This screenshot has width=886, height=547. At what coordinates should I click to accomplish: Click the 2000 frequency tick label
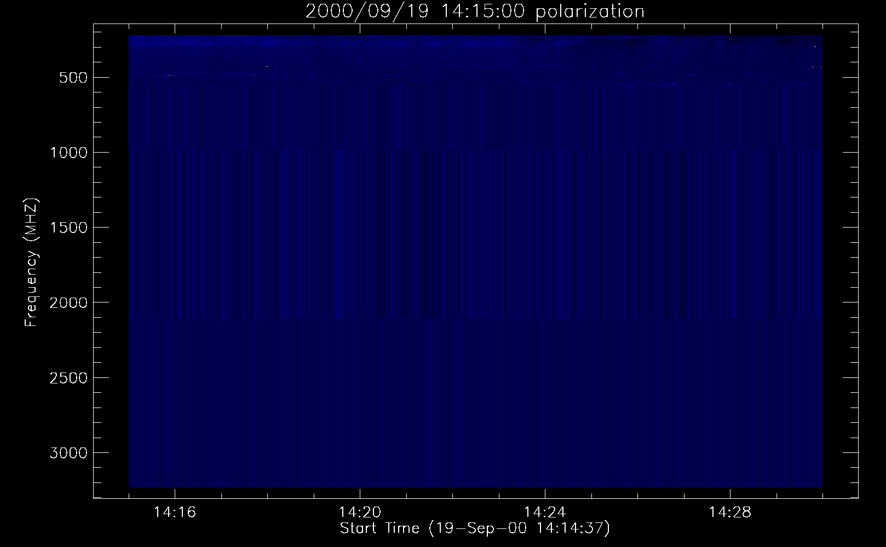[x=69, y=302]
